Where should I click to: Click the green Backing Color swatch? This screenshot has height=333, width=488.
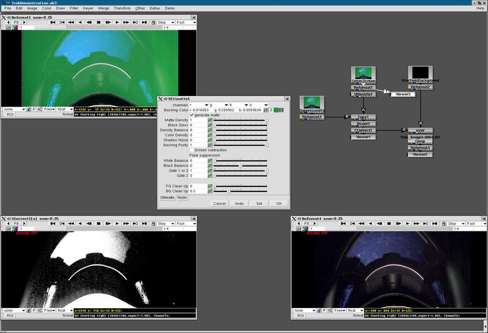pos(277,110)
